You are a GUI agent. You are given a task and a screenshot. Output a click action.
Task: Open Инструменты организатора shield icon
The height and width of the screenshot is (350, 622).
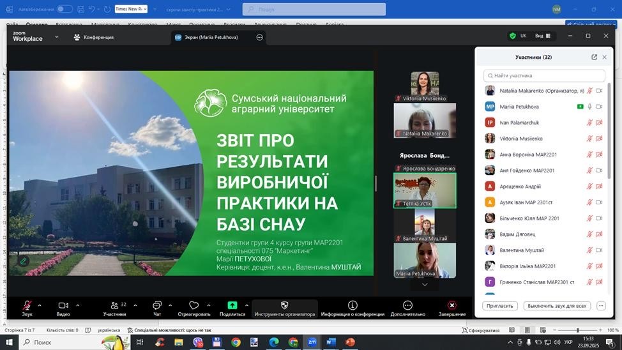point(284,306)
